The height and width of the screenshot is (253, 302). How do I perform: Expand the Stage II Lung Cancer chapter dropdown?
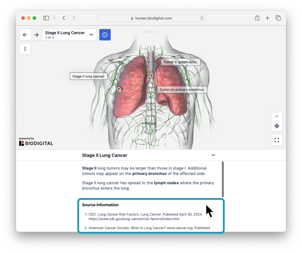tap(91, 35)
